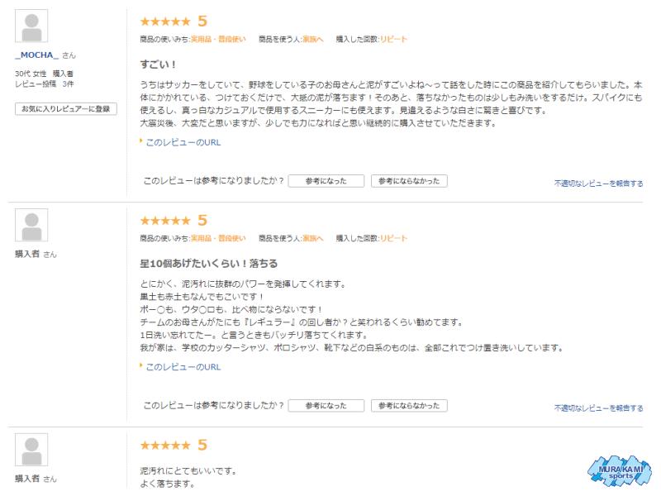Viewport: 661px width, 496px height.
Task: Click five-star rating on 星10個 review
Action: (x=165, y=221)
